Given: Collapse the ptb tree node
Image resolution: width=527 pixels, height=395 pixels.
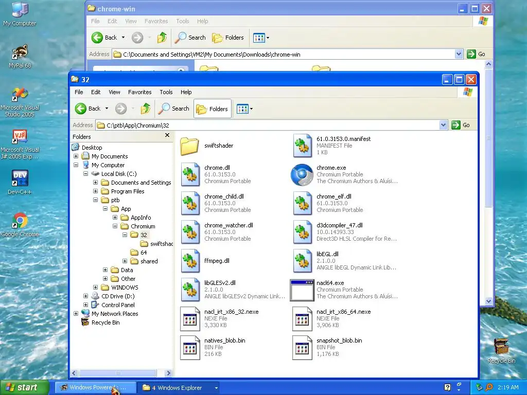Looking at the screenshot, I should click(x=95, y=200).
